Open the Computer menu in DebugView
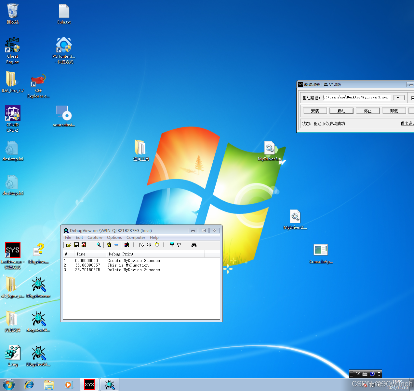The width and height of the screenshot is (414, 391). (x=136, y=238)
